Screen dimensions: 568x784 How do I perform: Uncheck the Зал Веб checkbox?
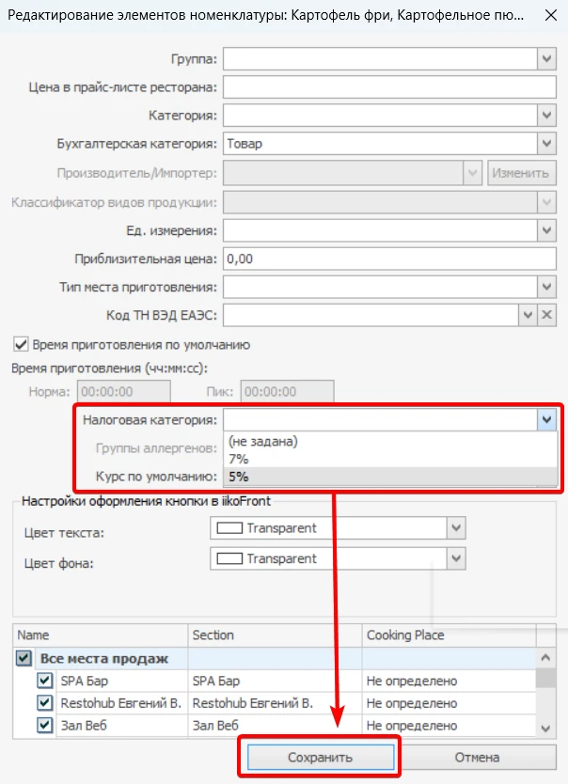coord(44,725)
